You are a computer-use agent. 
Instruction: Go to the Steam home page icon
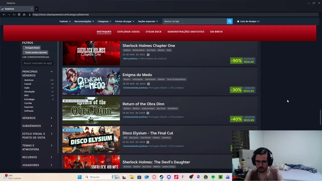(24, 15)
